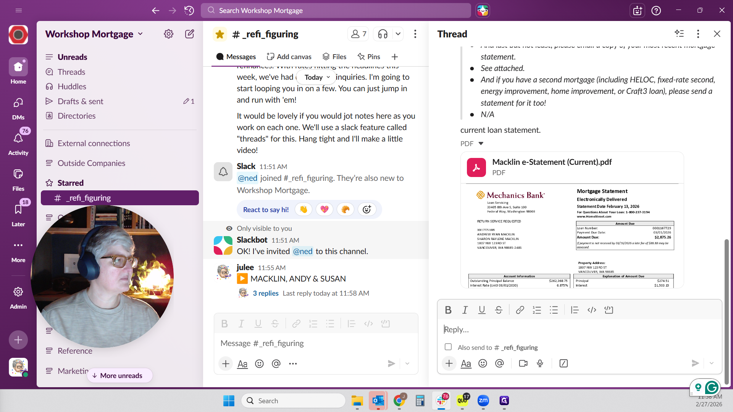Viewport: 733px width, 412px height.
Task: Toggle formatting toolbar with Aa in thread
Action: (466, 364)
